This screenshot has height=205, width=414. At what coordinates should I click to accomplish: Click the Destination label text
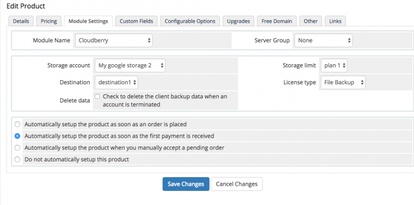75,82
